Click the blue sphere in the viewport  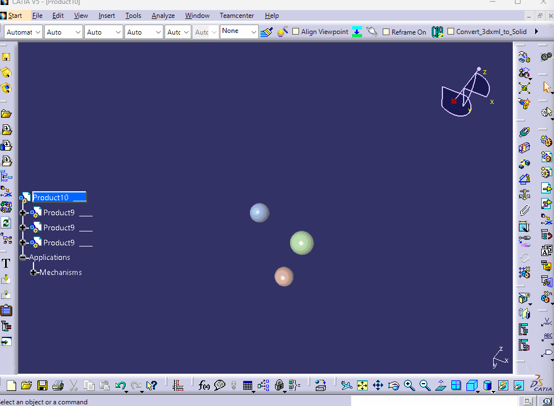point(259,212)
